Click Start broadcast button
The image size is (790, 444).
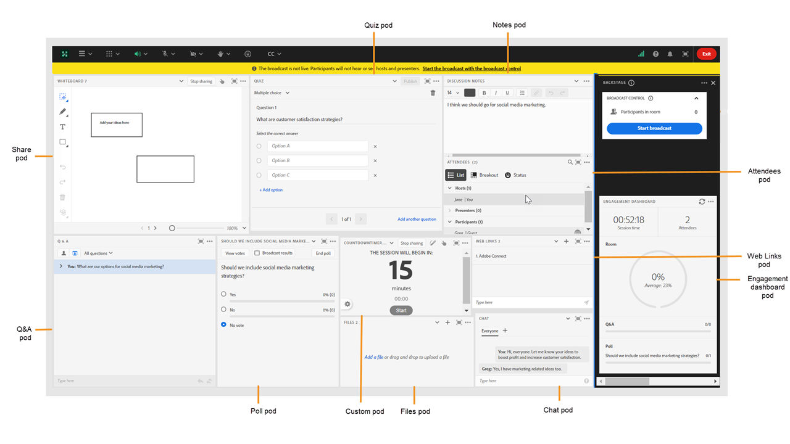(654, 128)
